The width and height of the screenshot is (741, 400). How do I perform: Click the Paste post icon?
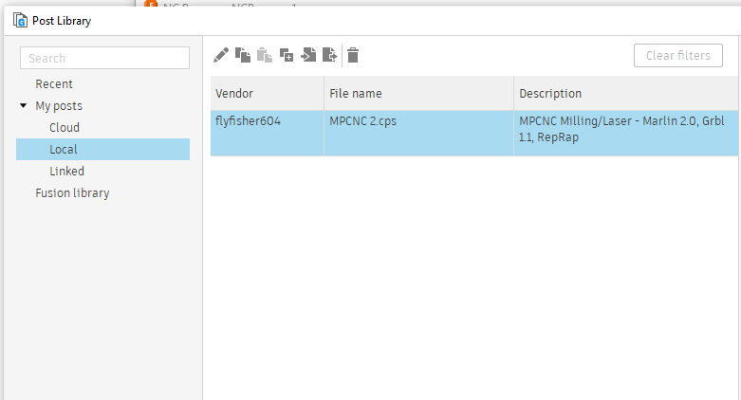[x=265, y=55]
